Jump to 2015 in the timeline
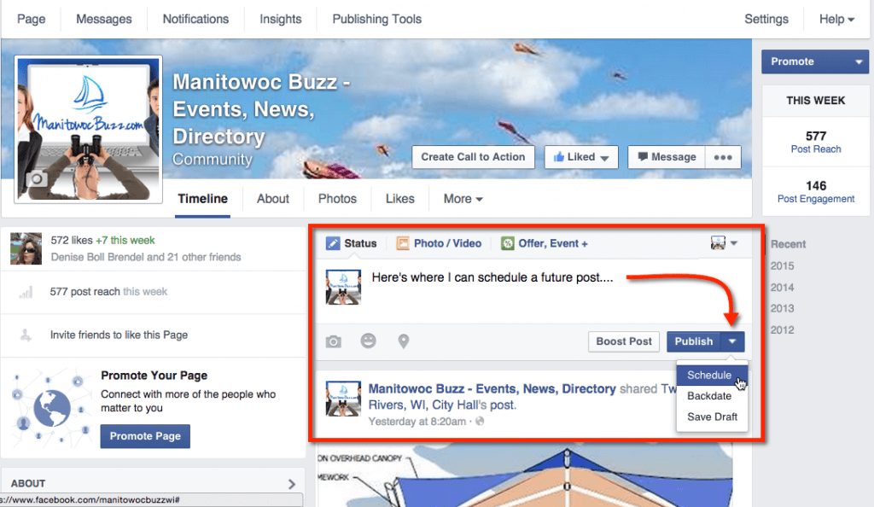Viewport: 874px width, 507px height. tap(782, 265)
